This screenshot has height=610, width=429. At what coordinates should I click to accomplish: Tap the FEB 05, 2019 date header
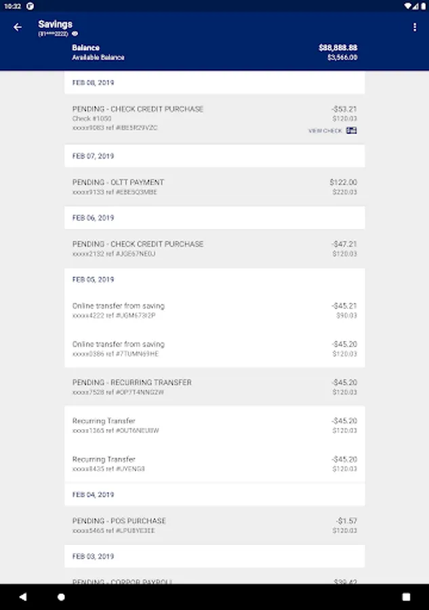[x=94, y=279]
